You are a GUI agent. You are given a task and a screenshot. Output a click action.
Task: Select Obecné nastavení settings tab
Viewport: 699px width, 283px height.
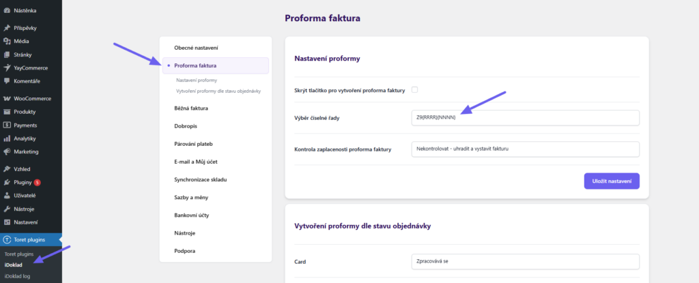tap(196, 48)
